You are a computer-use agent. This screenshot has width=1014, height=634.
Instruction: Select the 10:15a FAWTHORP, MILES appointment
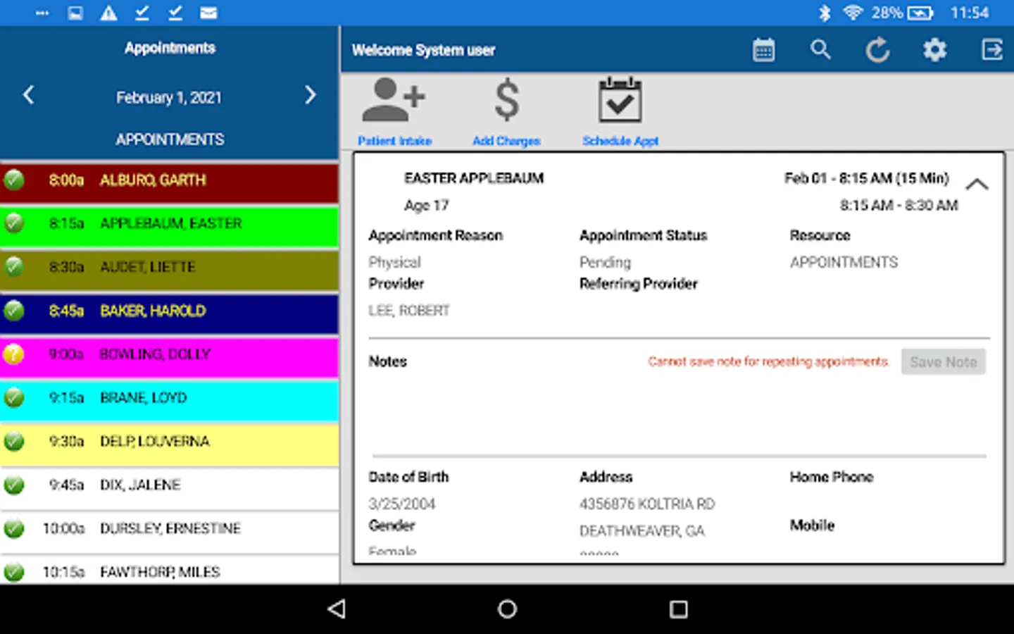tap(169, 569)
